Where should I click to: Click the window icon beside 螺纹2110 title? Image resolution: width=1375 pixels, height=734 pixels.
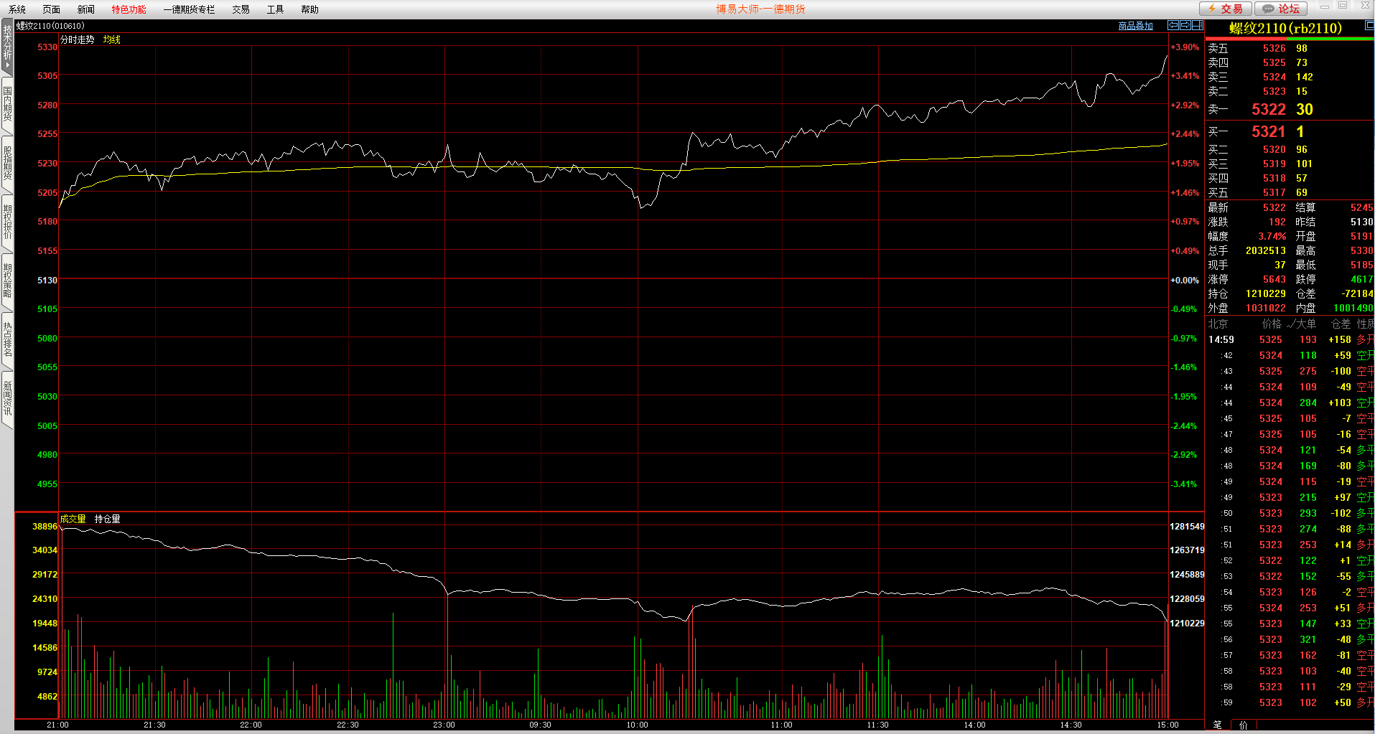pyautogui.click(x=1369, y=26)
